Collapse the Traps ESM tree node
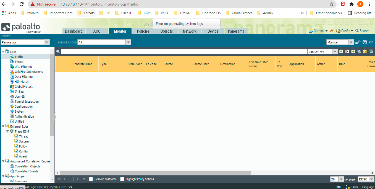 click(7, 131)
